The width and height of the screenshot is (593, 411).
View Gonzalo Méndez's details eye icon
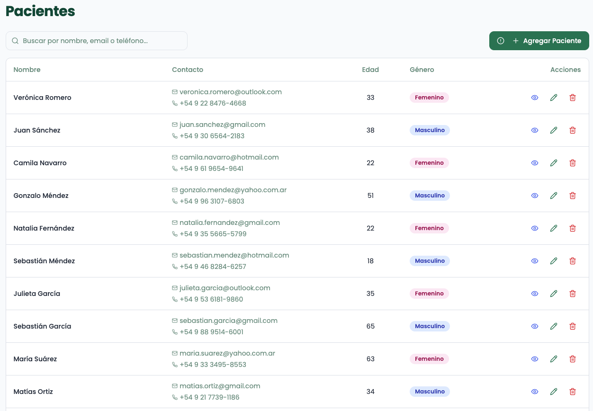(535, 196)
